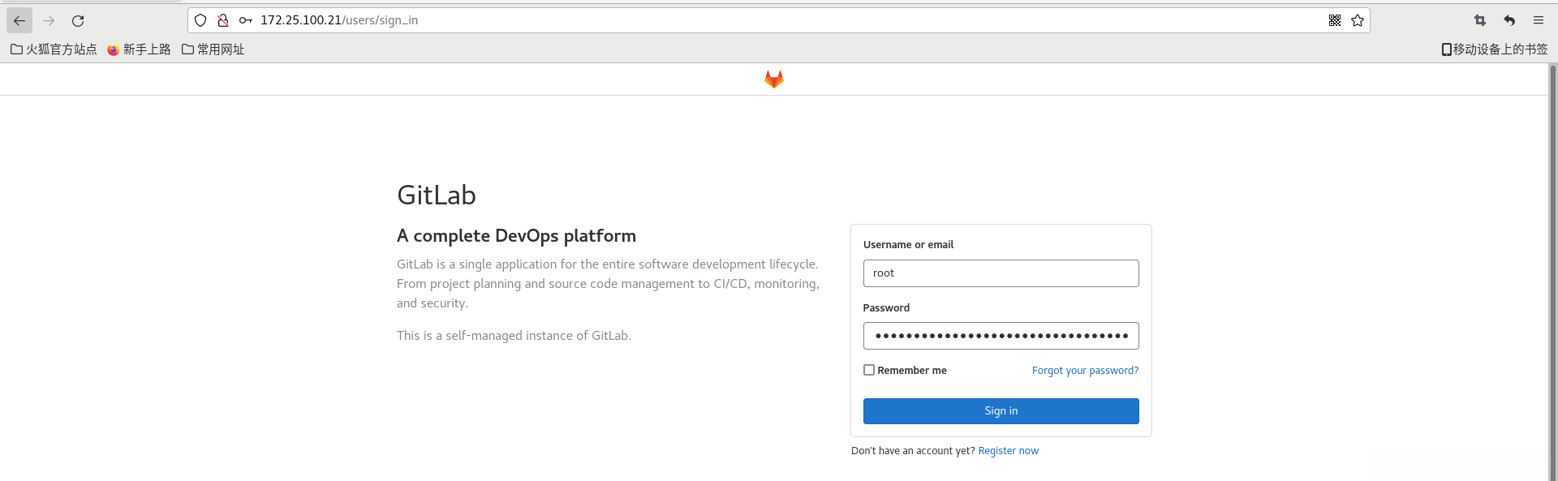The image size is (1558, 481).
Task: Click the insecure connection padlock icon
Action: tap(223, 20)
